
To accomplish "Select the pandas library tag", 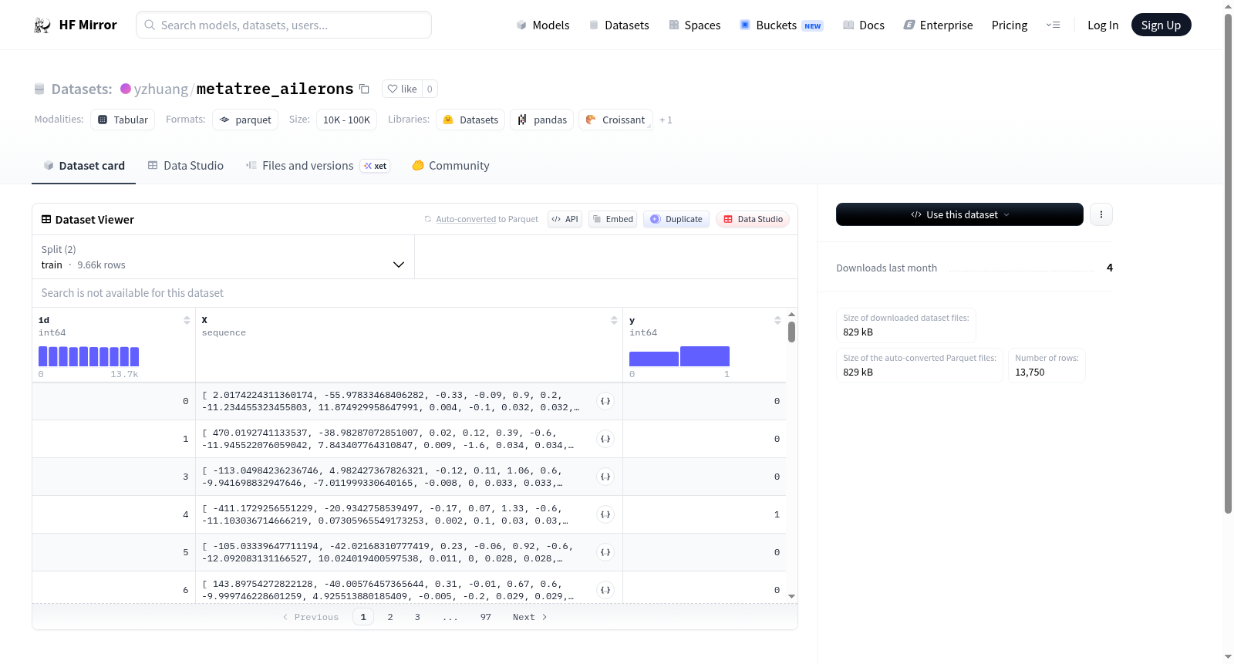I will [541, 120].
